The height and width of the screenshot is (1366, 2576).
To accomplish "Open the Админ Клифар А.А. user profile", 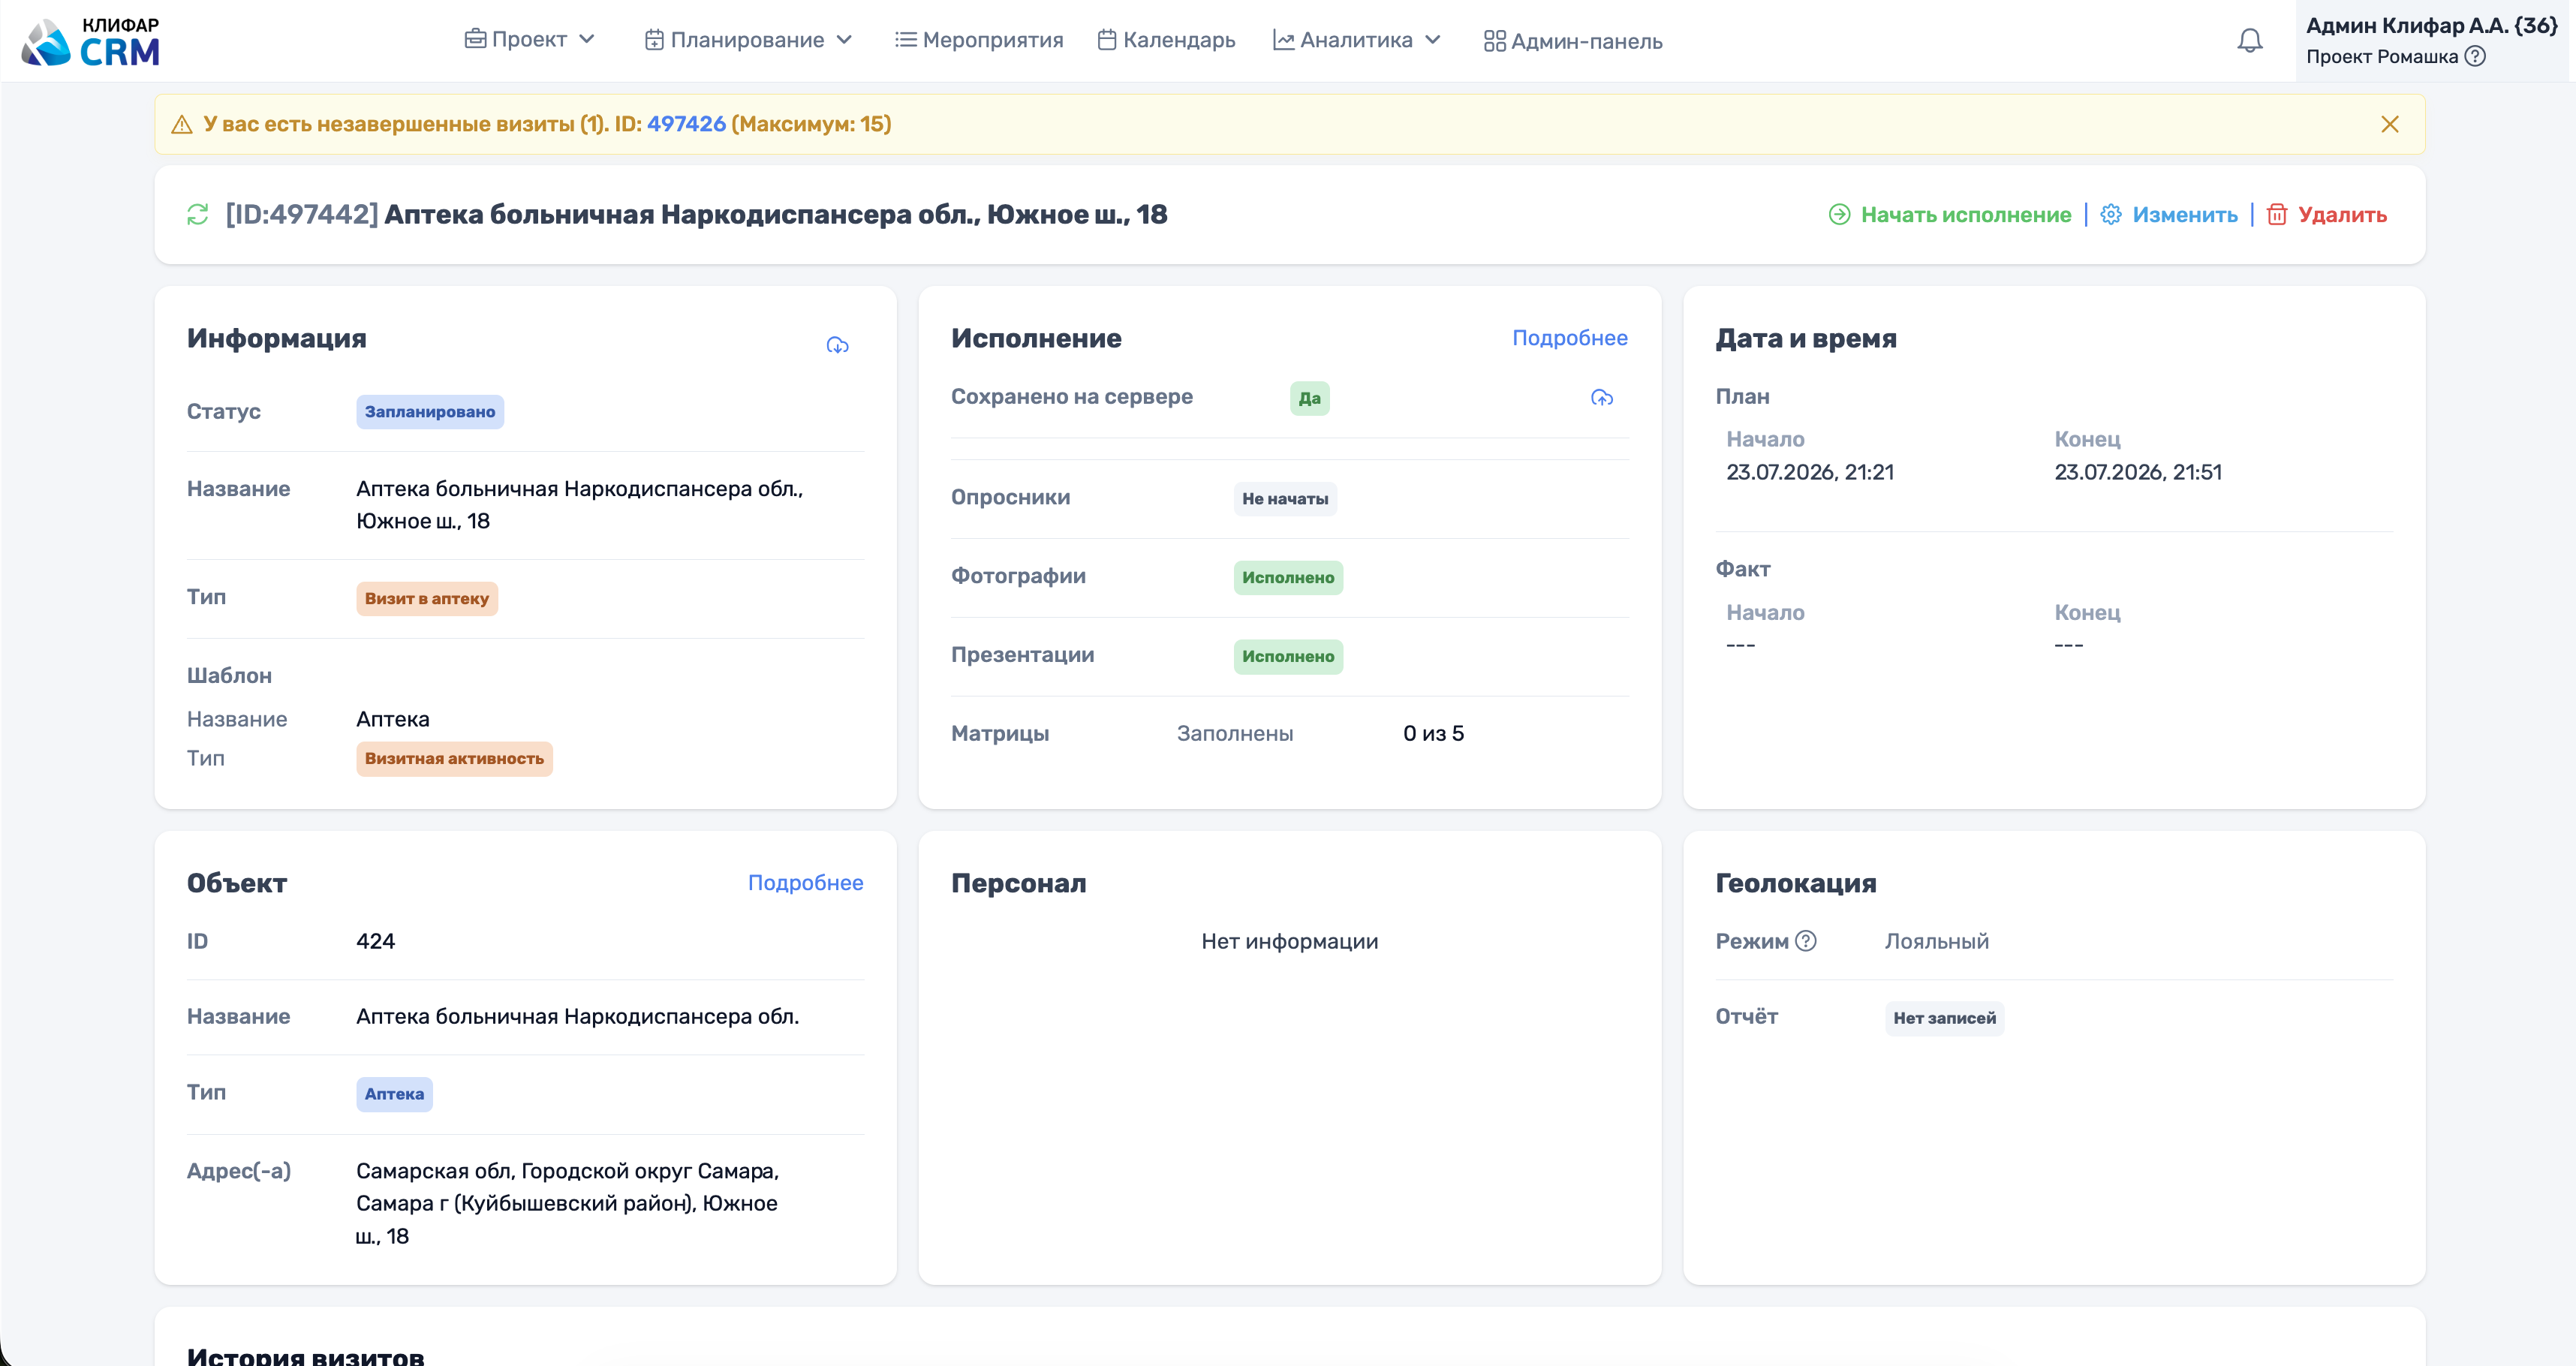I will tap(2432, 40).
